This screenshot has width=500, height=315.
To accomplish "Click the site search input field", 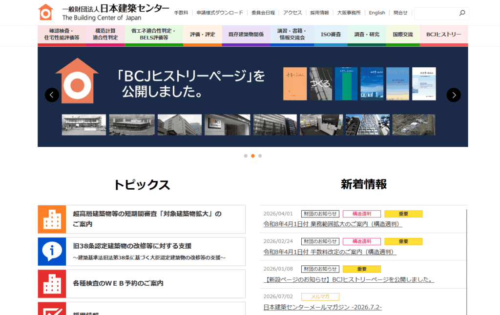I will 436,13.
